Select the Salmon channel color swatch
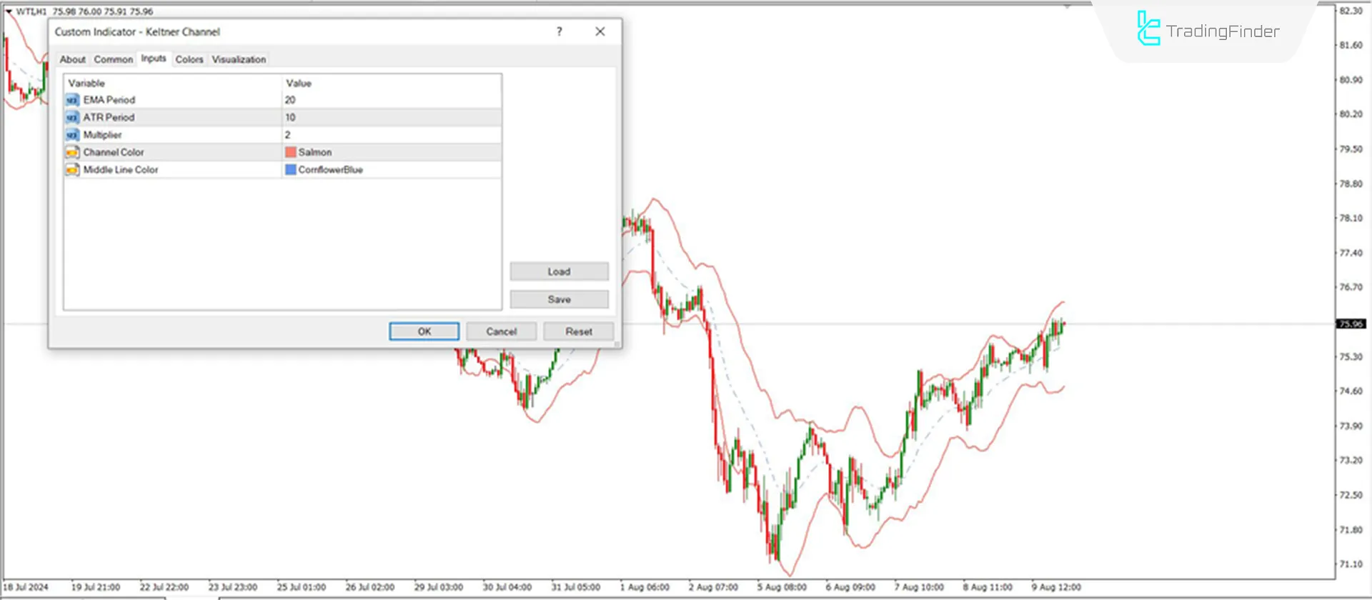The width and height of the screenshot is (1372, 600). click(291, 152)
